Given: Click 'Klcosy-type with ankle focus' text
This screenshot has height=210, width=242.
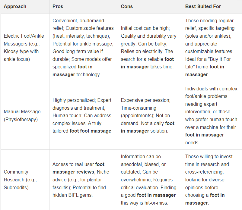Looking at the screenshot, I should [21, 55].
